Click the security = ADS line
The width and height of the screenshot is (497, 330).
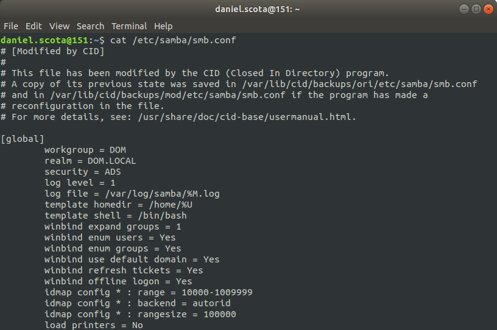(83, 172)
